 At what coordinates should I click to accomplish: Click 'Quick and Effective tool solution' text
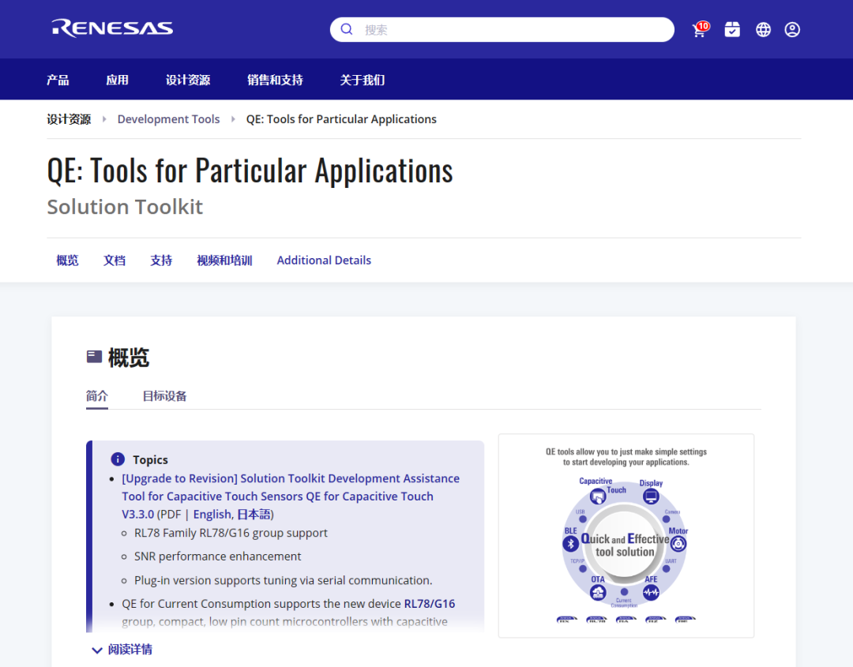pos(625,545)
